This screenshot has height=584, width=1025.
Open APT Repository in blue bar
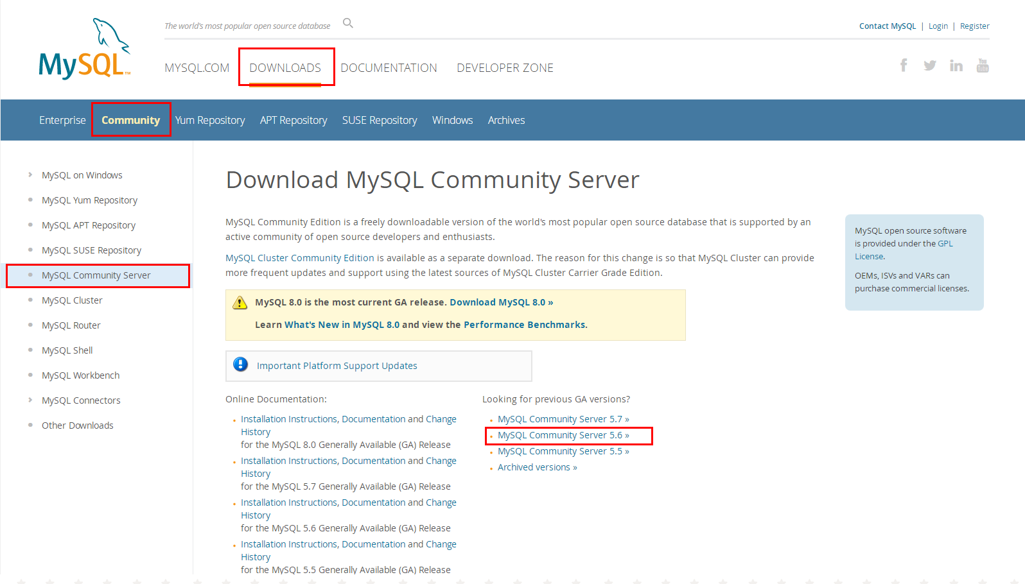(x=293, y=120)
